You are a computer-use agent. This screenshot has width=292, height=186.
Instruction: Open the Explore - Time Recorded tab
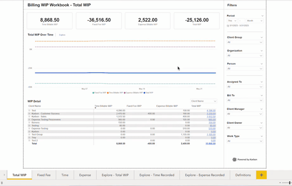click(157, 175)
